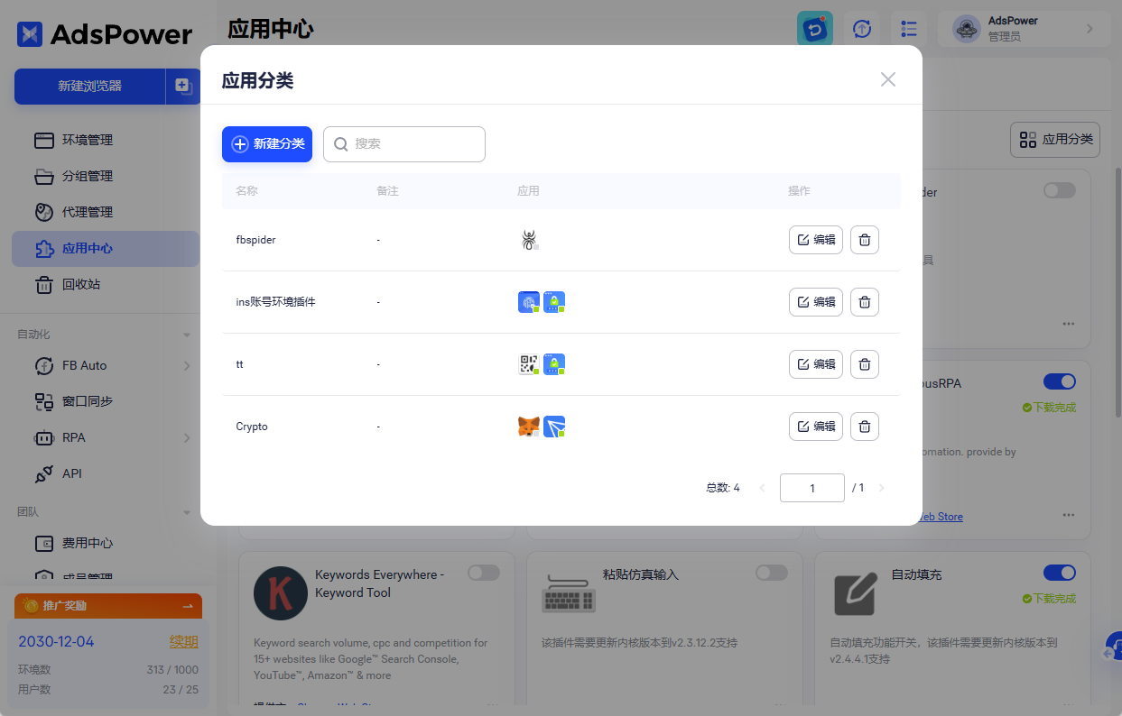Click the 应用分类 button behind dialog
Screen dimensions: 1122x716
tap(1055, 140)
